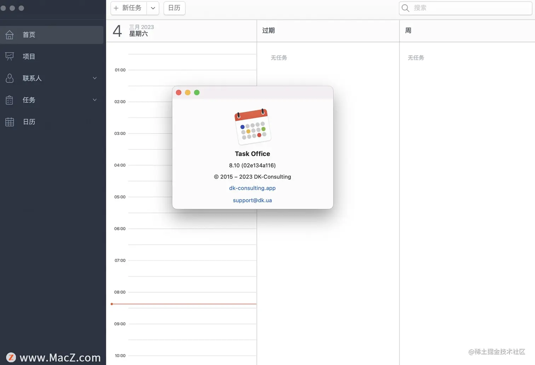Click the 星期六 weekday label
The height and width of the screenshot is (365, 535).
(138, 34)
